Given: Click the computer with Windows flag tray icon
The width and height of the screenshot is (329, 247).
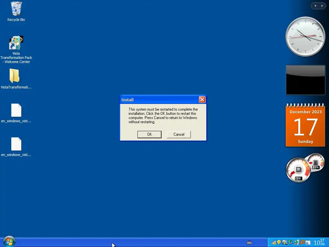Looking at the screenshot, I should pyautogui.click(x=285, y=242).
